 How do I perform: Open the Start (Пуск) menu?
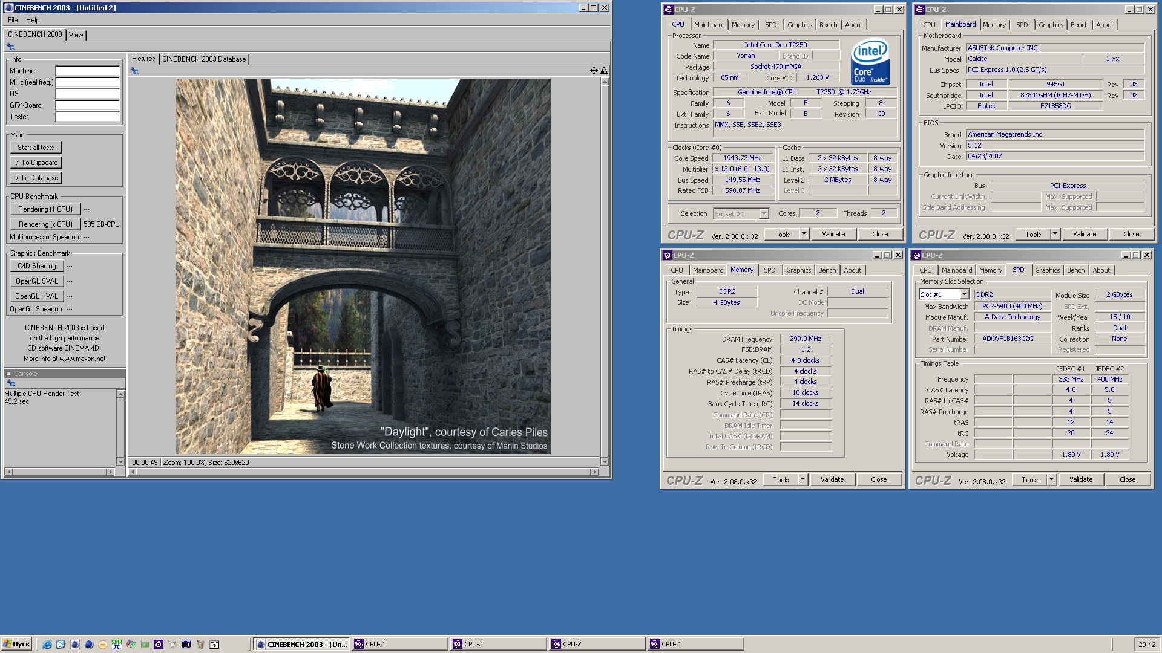[16, 644]
